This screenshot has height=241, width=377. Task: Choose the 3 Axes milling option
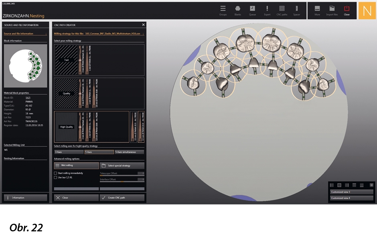pyautogui.click(x=69, y=152)
